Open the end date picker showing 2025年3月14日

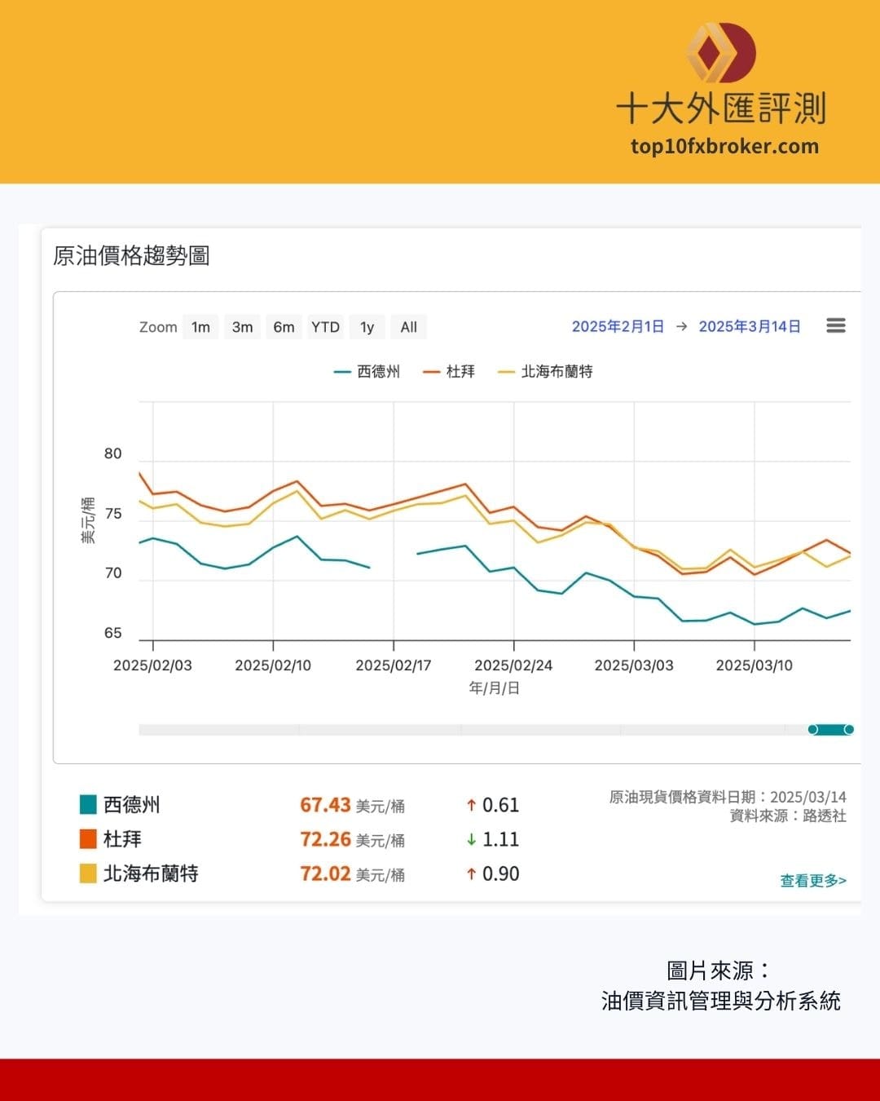750,325
